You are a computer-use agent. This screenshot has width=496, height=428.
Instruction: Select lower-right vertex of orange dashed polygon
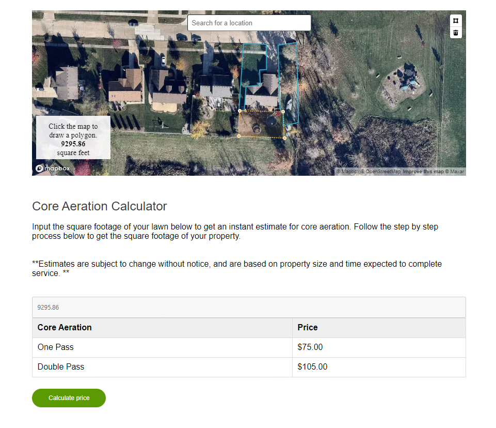(285, 138)
